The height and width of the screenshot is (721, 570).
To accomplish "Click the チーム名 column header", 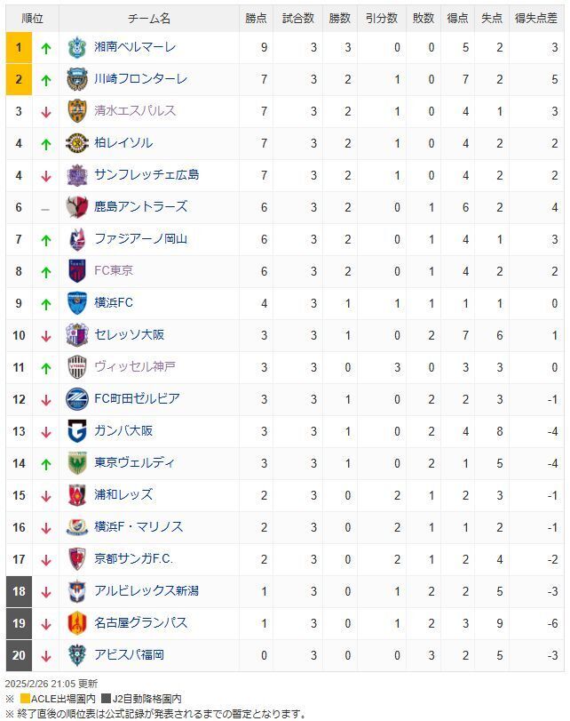I will [149, 19].
